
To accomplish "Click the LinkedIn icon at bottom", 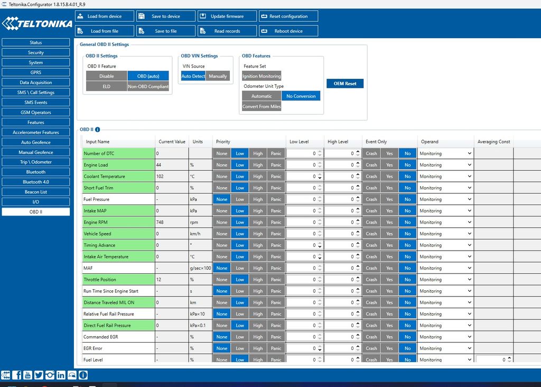I will point(61,375).
